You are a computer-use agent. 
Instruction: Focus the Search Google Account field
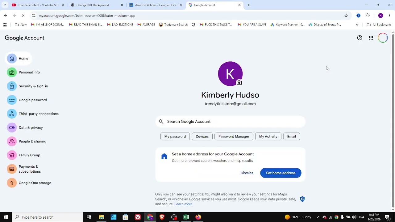230,121
